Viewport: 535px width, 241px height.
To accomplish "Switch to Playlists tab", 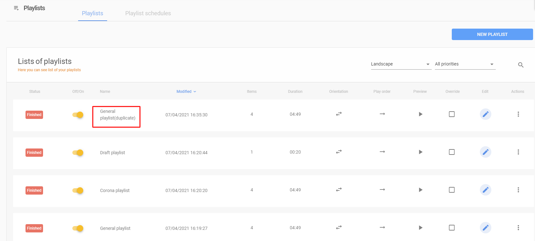I will [x=92, y=13].
